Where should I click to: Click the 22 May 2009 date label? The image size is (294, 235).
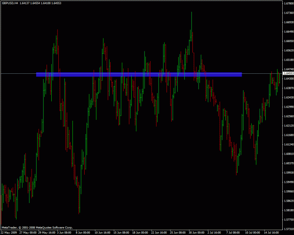[8, 233]
